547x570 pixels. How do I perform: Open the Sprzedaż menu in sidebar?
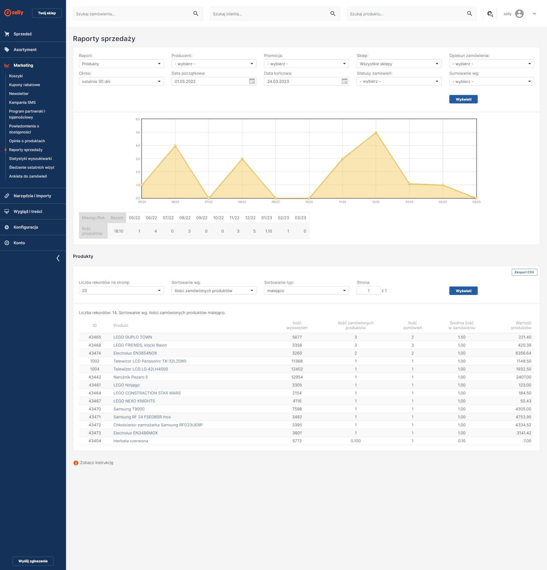click(x=23, y=34)
